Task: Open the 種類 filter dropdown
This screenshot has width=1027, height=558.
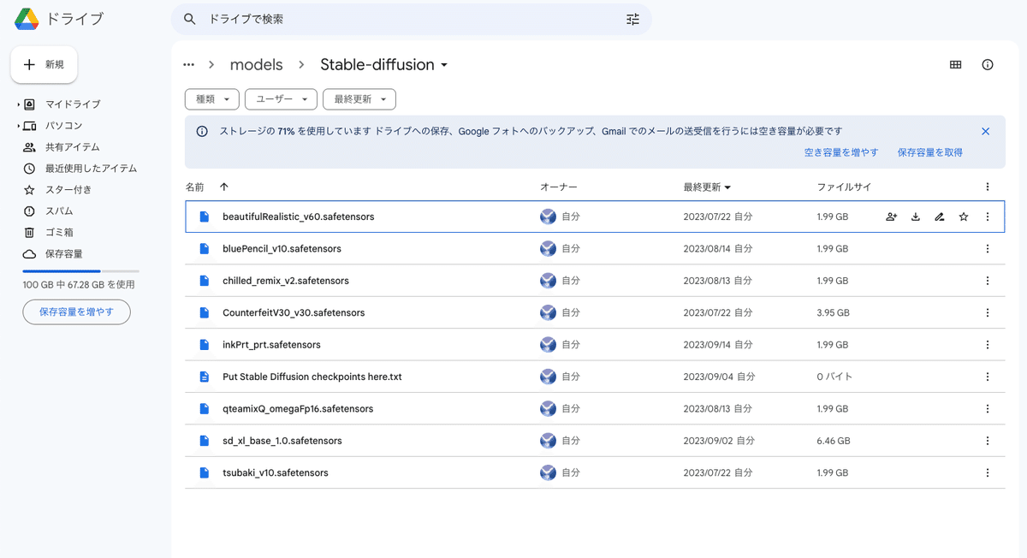Action: pos(212,99)
